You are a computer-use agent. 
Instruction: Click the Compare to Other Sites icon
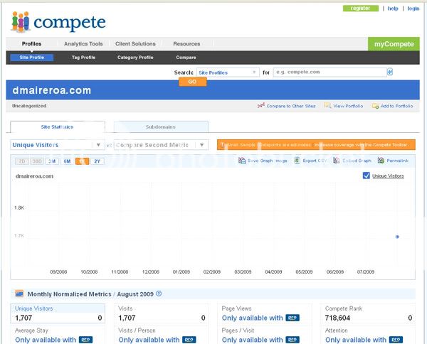tap(261, 105)
